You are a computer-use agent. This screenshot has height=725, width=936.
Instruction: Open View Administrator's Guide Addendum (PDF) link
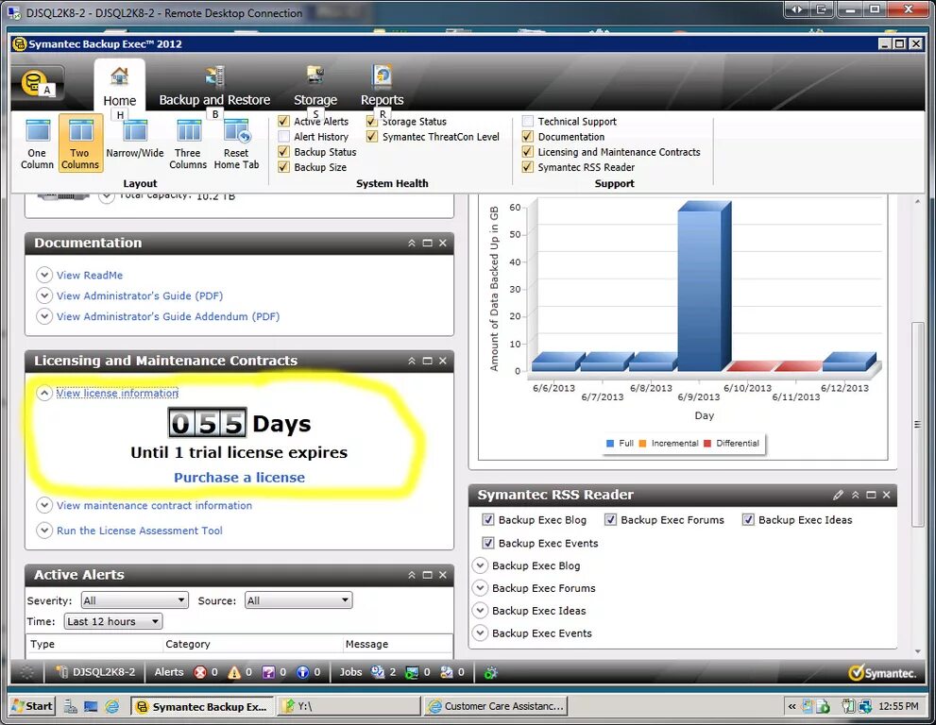tap(168, 316)
